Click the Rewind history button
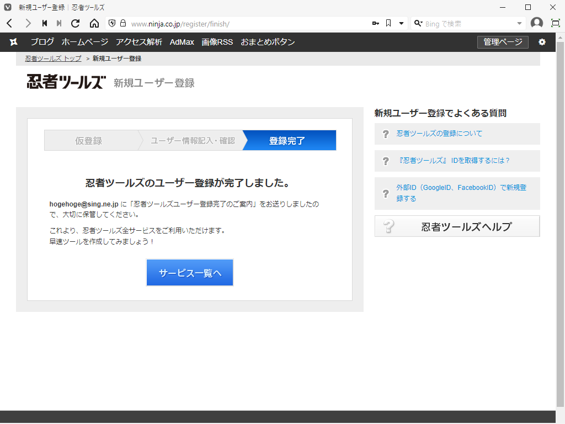The image size is (565, 424). (45, 23)
